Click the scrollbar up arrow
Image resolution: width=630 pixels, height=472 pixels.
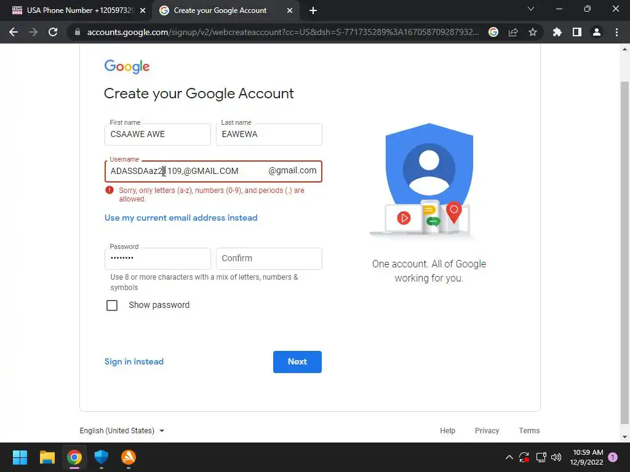(x=624, y=49)
